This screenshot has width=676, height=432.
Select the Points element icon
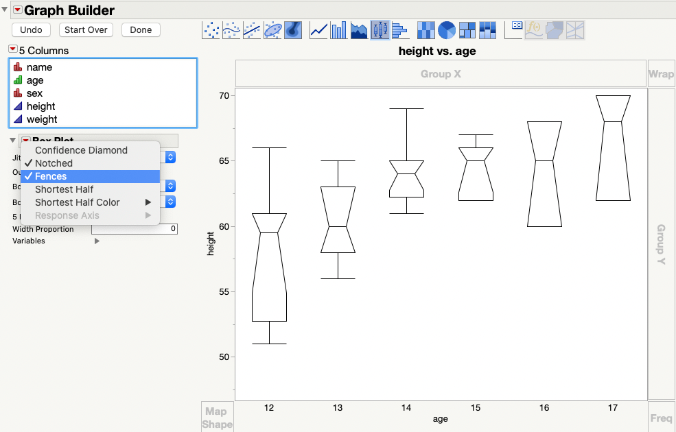click(211, 29)
